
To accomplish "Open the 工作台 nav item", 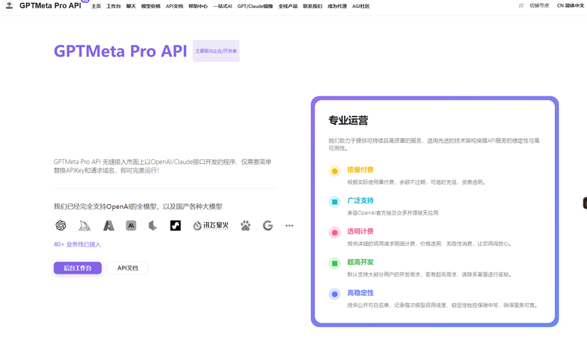I will (x=113, y=6).
